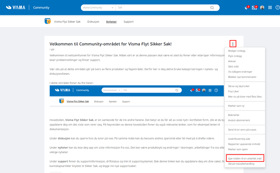280x173 pixels.
Task: Click Send til en venn på e-post
Action: tap(242, 130)
